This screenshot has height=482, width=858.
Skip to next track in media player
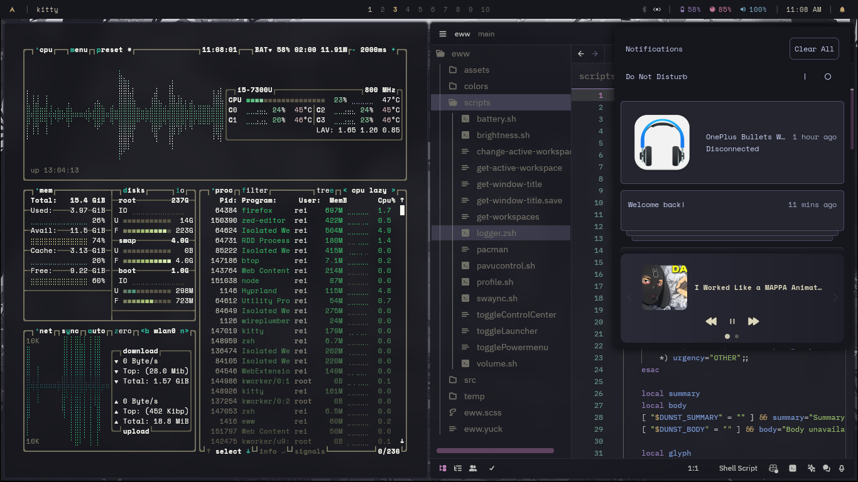point(753,321)
